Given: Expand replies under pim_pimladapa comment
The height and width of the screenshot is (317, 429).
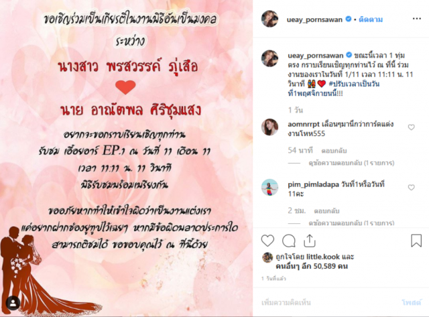Looking at the screenshot, I should (x=351, y=223).
